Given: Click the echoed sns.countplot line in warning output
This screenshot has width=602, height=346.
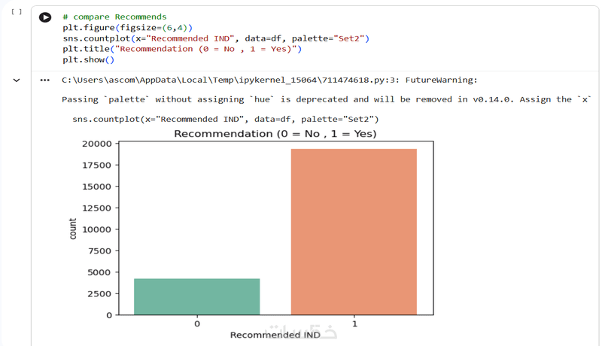Looking at the screenshot, I should (x=225, y=120).
